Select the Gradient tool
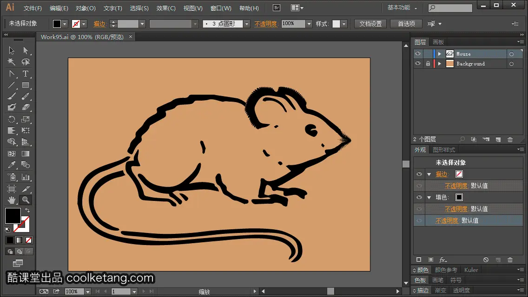Image resolution: width=528 pixels, height=297 pixels. 26,154
